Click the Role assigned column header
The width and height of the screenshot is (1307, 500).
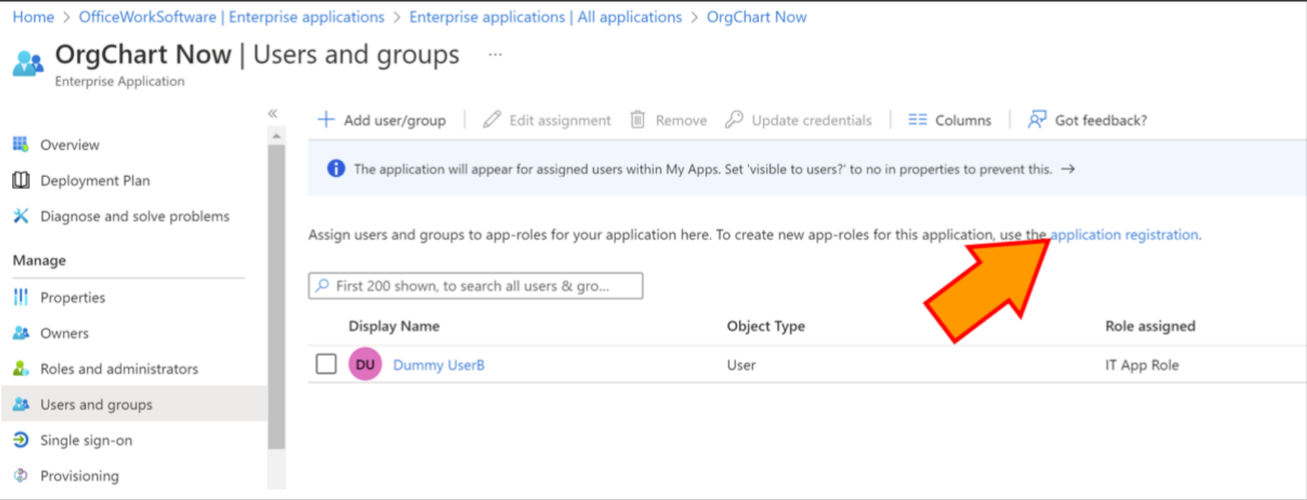[x=1150, y=326]
